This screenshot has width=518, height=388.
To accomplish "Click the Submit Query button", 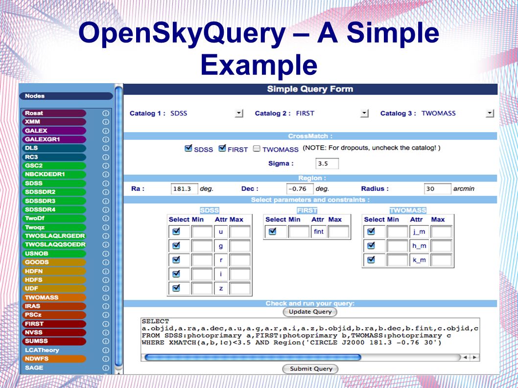I will 310,369.
